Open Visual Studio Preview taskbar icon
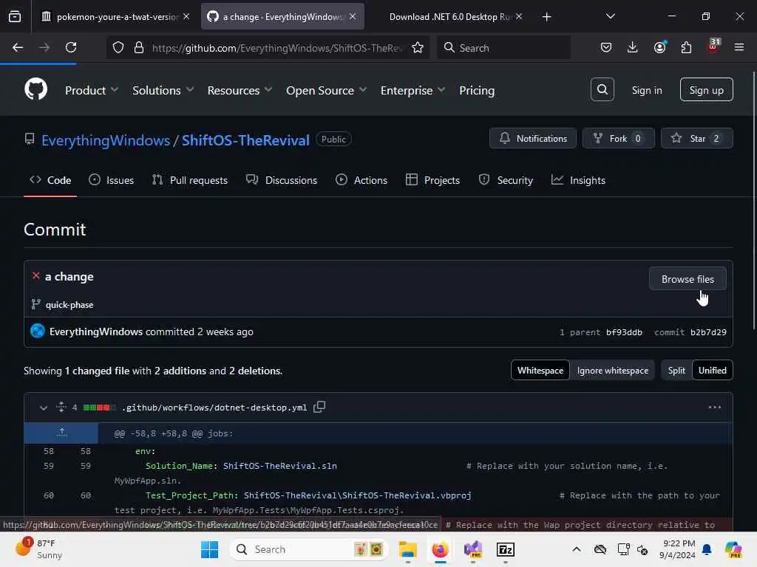The image size is (757, 567). point(472,549)
